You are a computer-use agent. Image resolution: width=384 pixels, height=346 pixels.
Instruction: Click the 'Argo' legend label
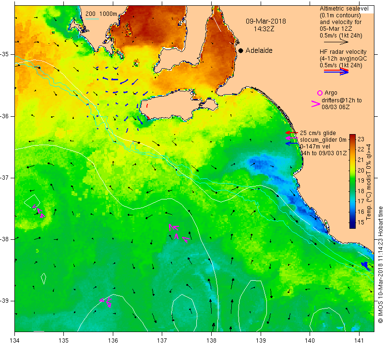(x=331, y=93)
